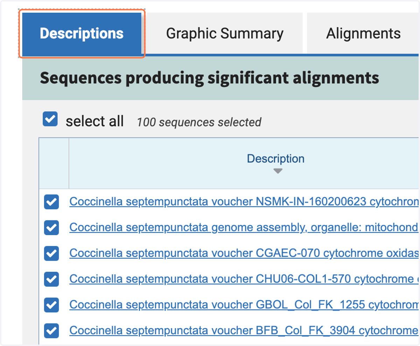Uncheck the BFB_Col_FK_3904 voucher row checkbox

pos(51,331)
